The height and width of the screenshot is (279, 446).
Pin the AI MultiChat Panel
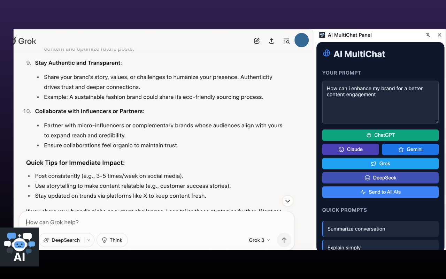[428, 35]
